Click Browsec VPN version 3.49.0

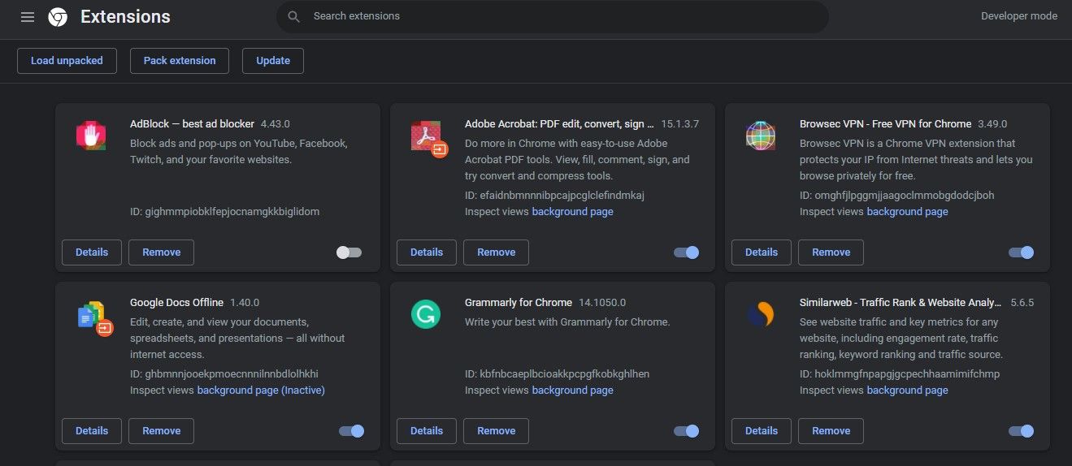point(992,124)
